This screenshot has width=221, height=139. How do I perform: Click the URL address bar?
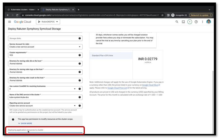[x=91, y=15]
